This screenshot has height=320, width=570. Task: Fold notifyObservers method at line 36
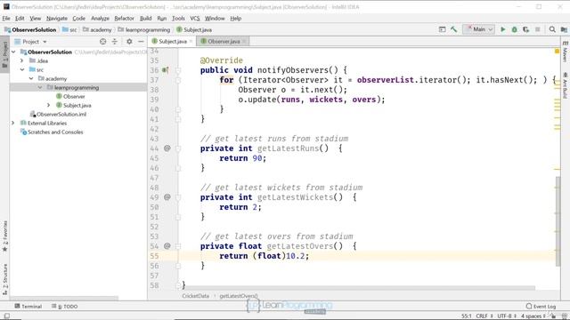tap(178, 70)
